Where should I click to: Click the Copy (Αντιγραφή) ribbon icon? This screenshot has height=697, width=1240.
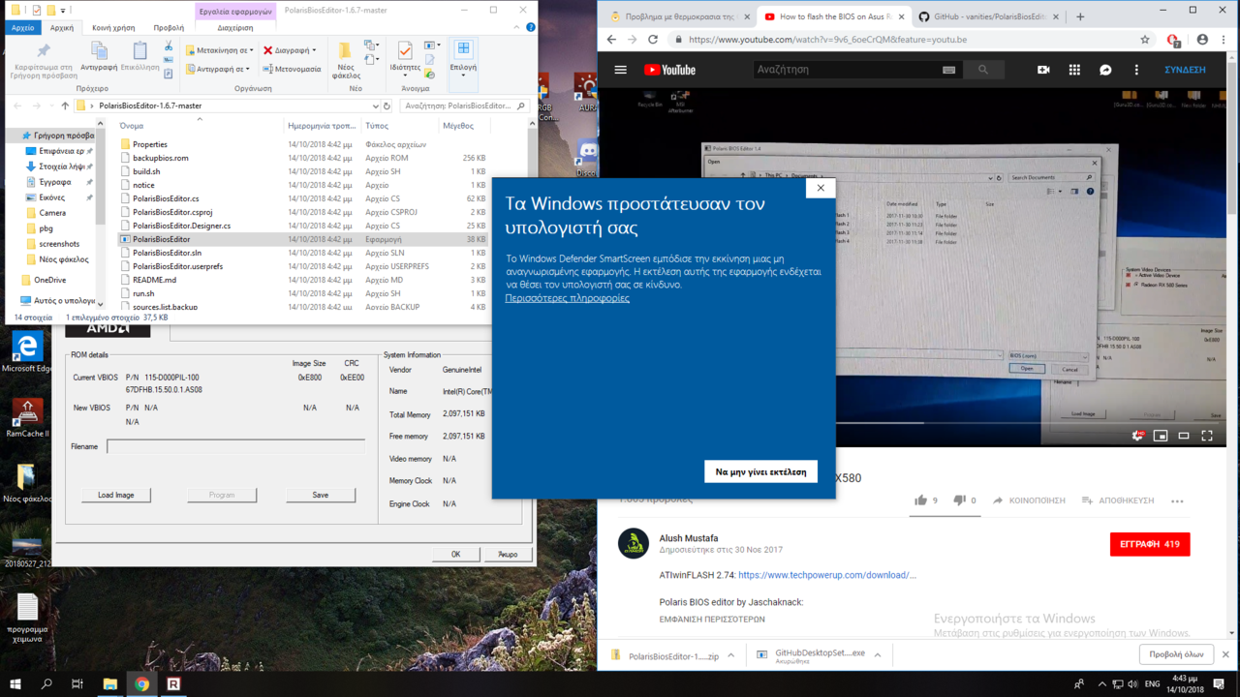(99, 56)
